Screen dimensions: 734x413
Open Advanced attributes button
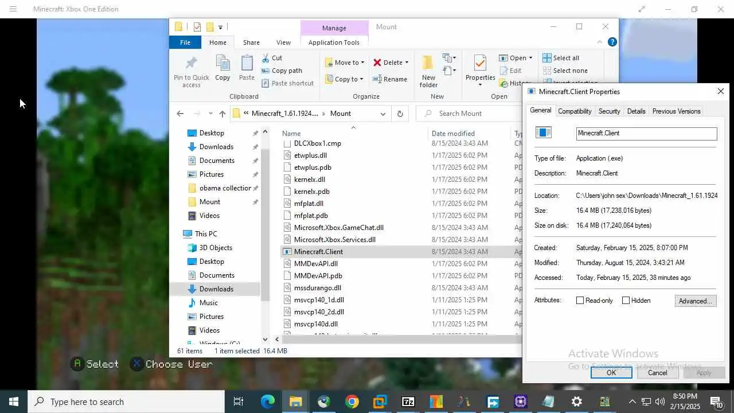(695, 301)
